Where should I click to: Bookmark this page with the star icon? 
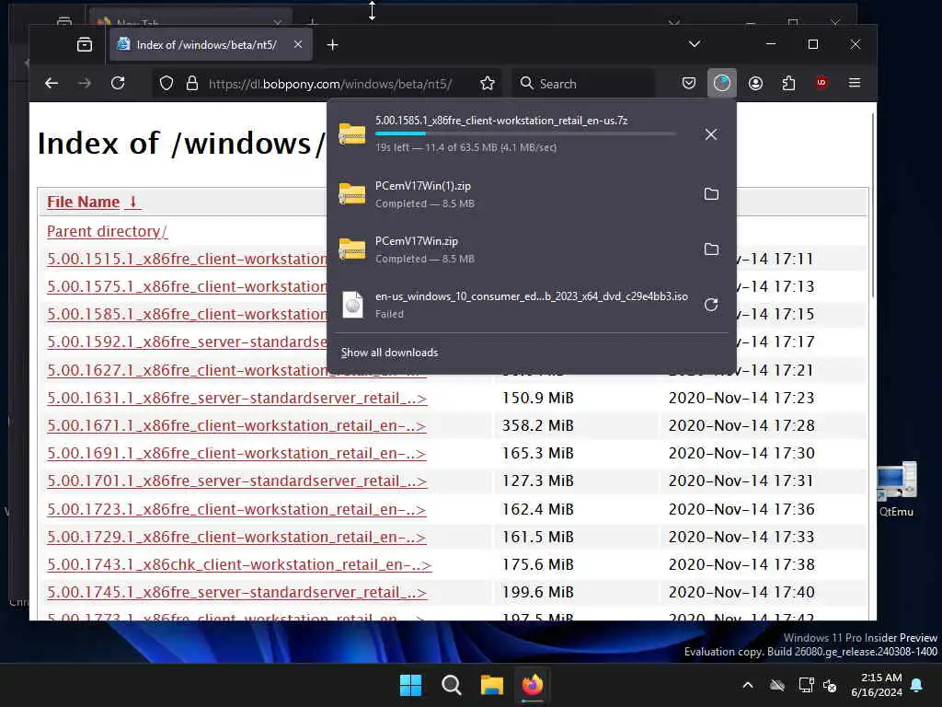[488, 83]
